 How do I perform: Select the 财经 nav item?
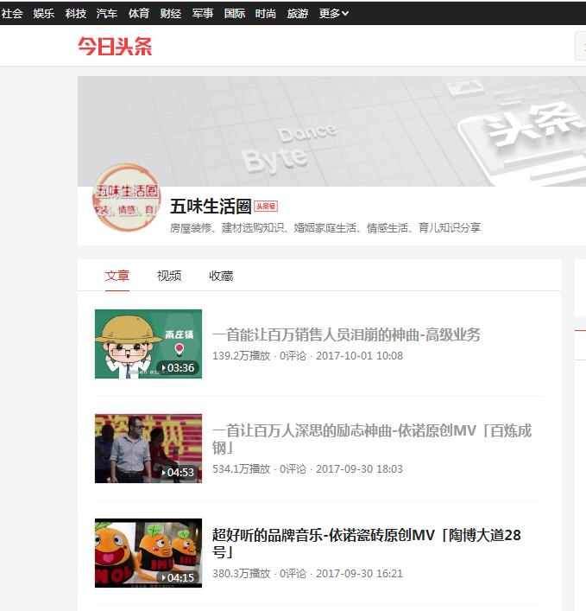(x=171, y=13)
